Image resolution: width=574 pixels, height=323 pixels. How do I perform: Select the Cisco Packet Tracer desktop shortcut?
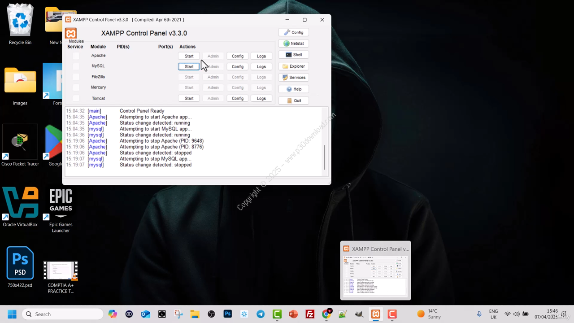coord(20,146)
